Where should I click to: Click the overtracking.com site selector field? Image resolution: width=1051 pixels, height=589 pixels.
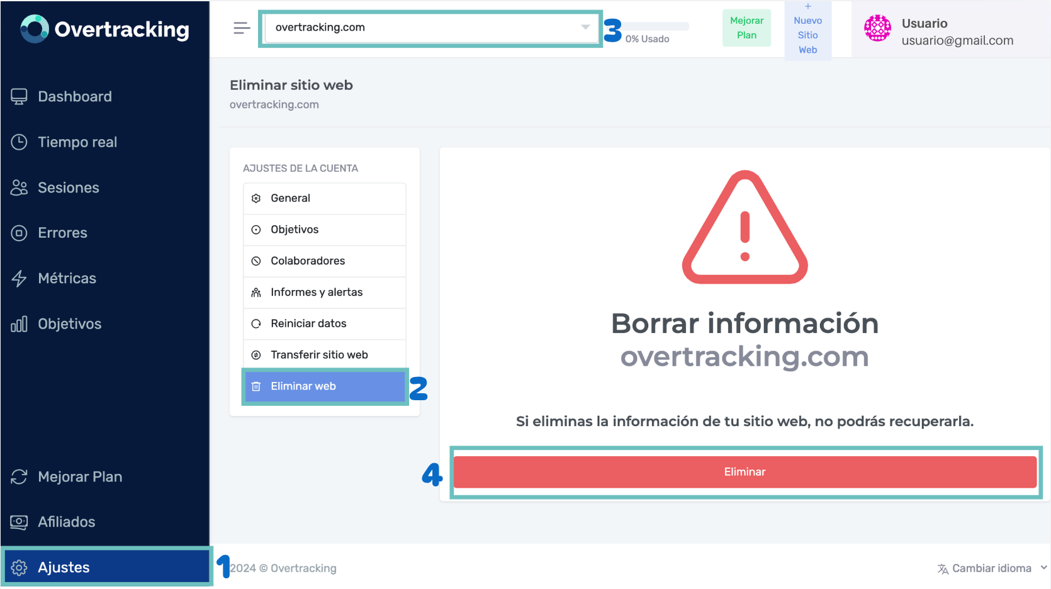[x=431, y=28]
